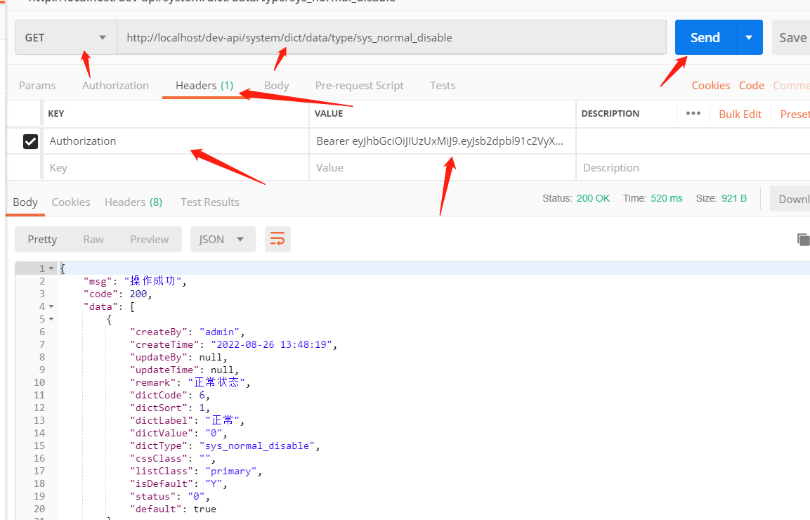This screenshot has height=520, width=810.
Task: Click the copy response icon
Action: click(x=803, y=240)
